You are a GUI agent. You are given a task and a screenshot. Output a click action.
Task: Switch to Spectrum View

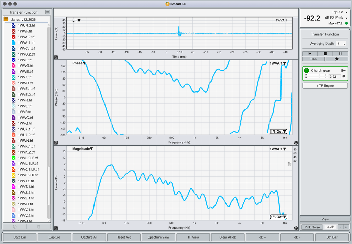[x=158, y=237]
